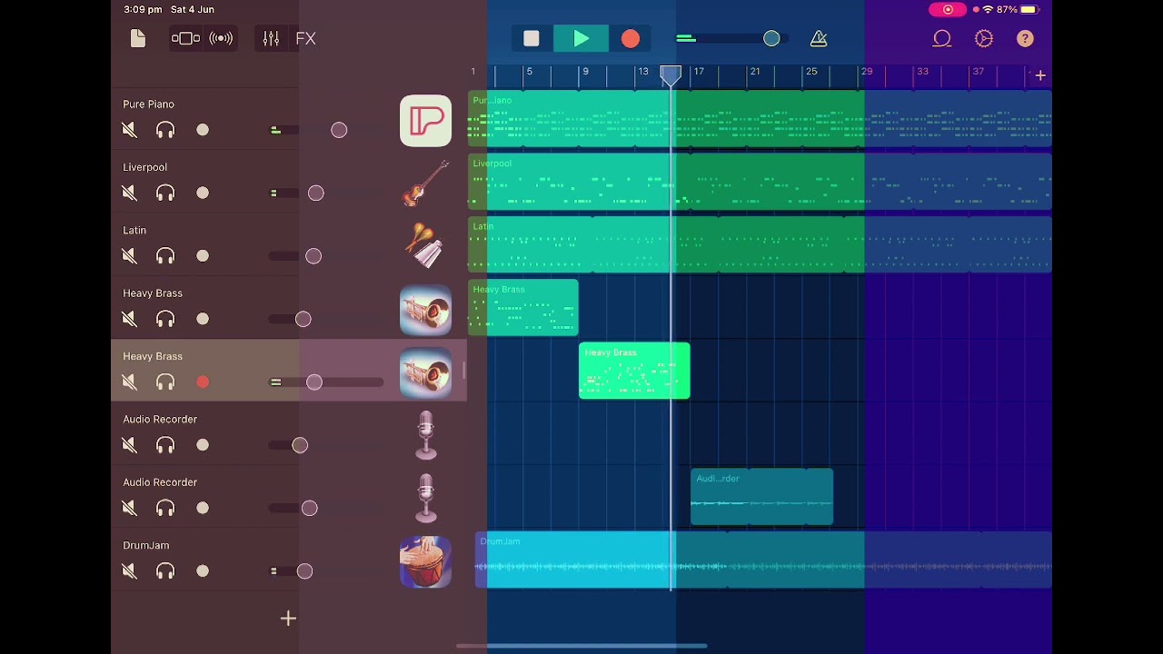Record-enable the Liverpool track
The image size is (1163, 654).
tap(203, 193)
